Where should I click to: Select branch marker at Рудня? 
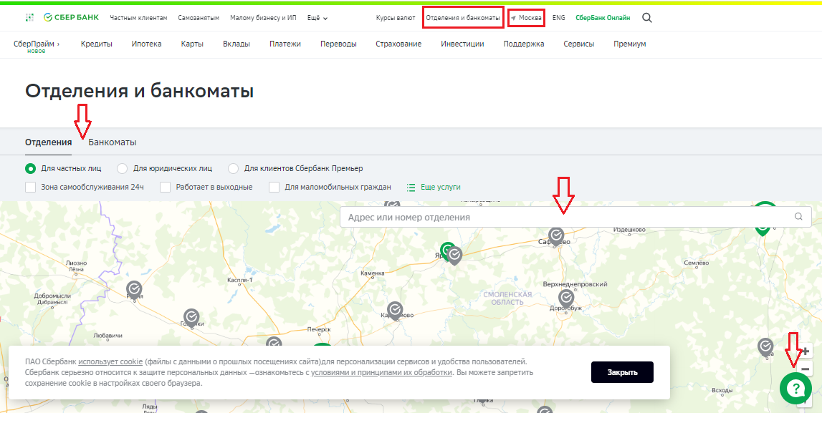click(134, 289)
